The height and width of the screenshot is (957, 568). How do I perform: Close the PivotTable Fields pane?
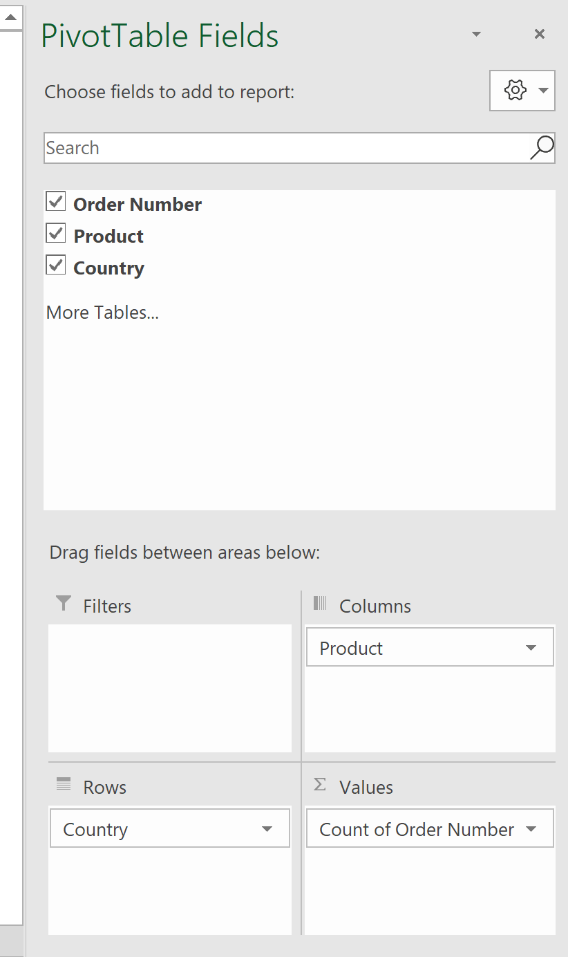(539, 33)
